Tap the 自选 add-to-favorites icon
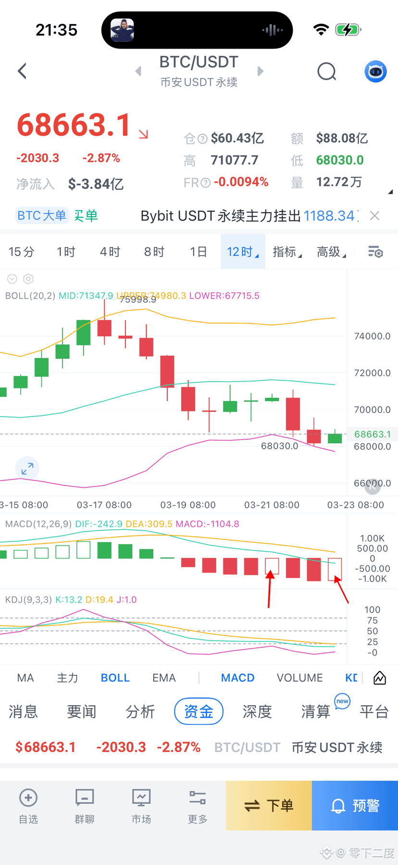The image size is (398, 865). [x=28, y=798]
